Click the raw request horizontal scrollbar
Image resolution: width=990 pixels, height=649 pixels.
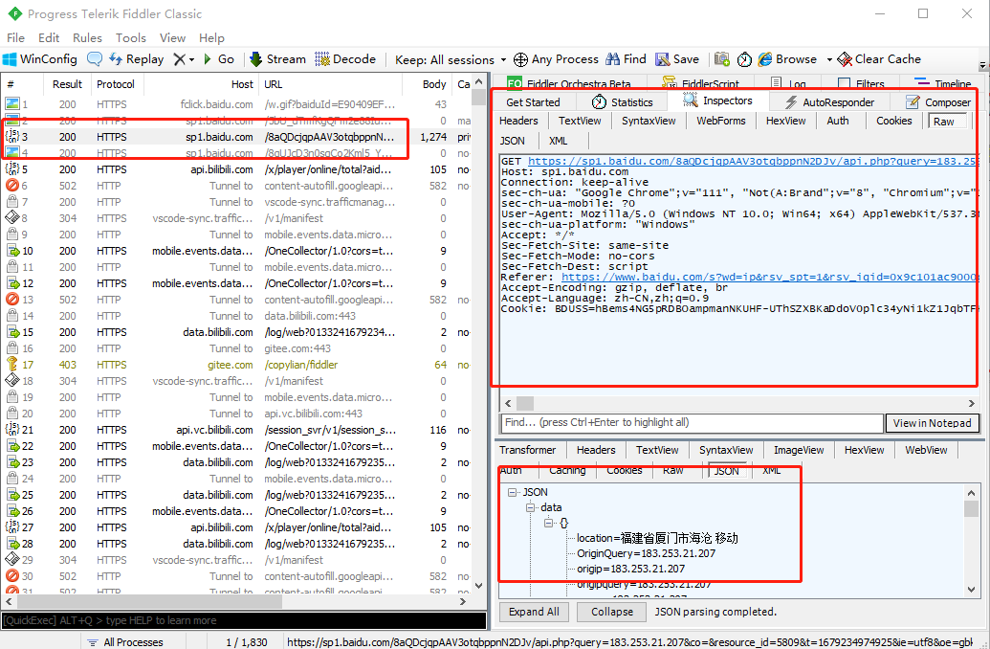click(x=738, y=403)
